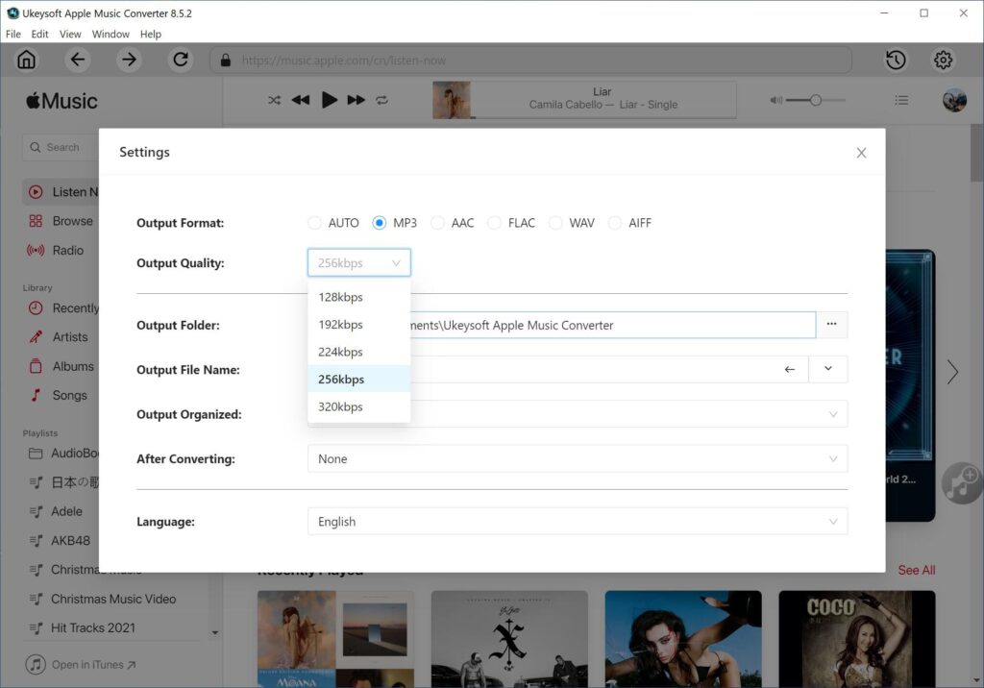
Task: Choose 256kbps quality option
Action: pos(359,380)
